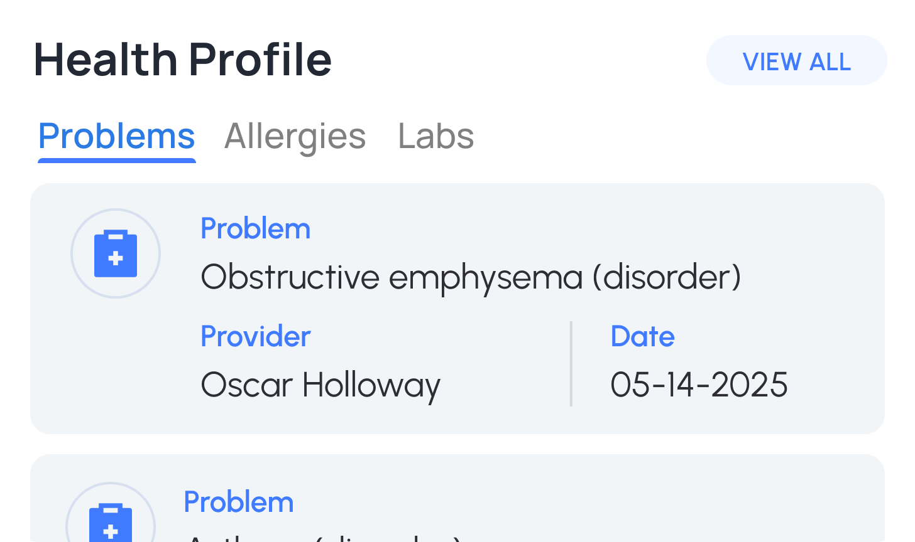
Task: Open the Labs tab
Action: pos(436,136)
